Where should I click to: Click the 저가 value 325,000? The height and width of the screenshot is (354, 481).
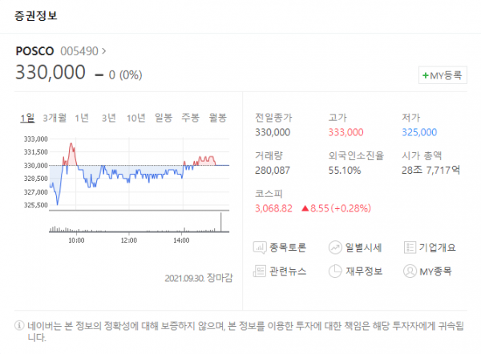(x=419, y=132)
